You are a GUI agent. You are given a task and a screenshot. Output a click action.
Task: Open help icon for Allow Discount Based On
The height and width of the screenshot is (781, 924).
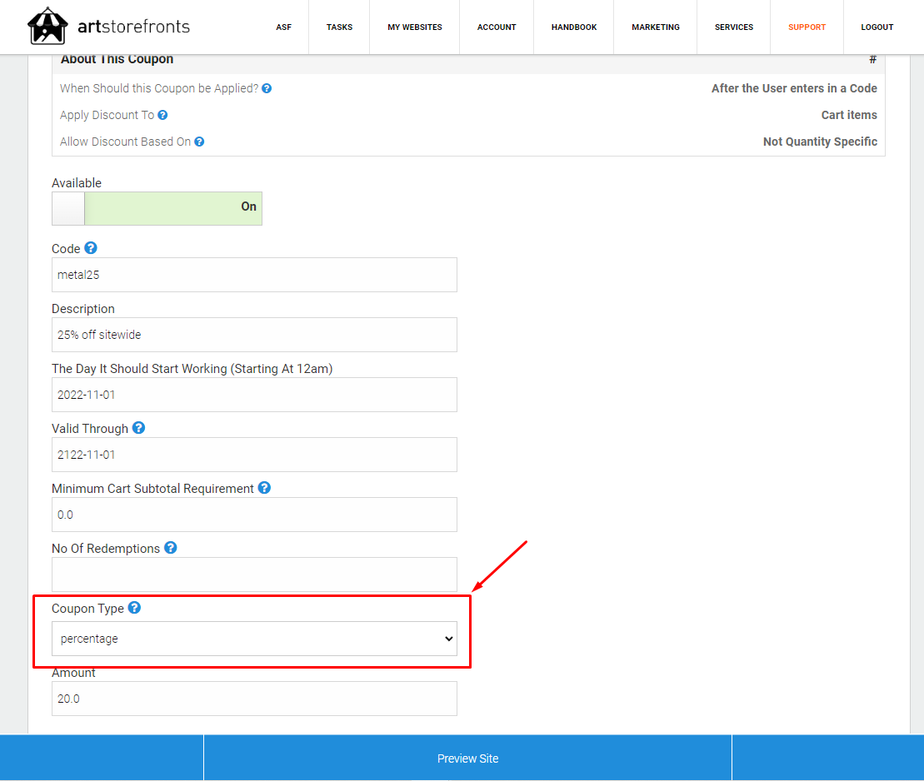point(199,142)
